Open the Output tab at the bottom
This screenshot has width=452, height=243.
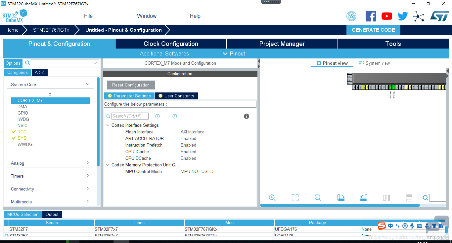click(x=52, y=214)
